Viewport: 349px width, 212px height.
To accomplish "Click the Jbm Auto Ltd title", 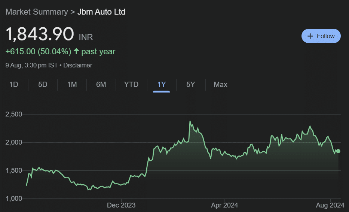I will [101, 12].
